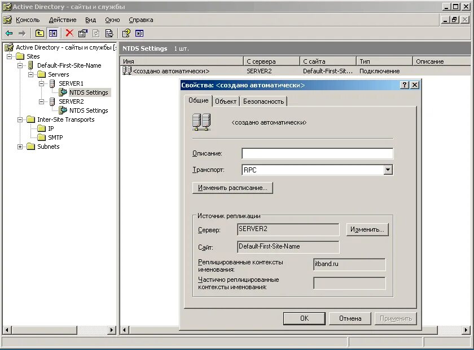Click the console icon left of the Консоль menu
The image size is (474, 350).
tap(7, 20)
